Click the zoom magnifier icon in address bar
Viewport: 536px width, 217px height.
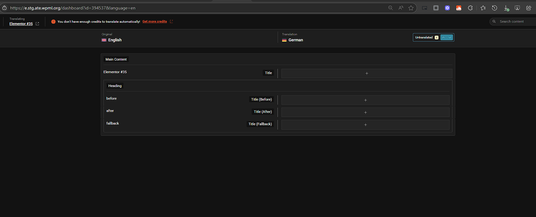tap(391, 8)
